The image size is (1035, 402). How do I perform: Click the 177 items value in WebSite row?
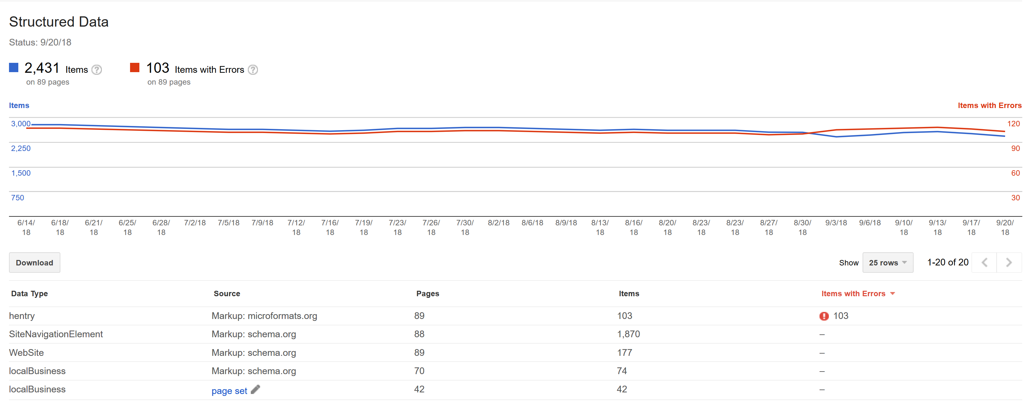pyautogui.click(x=624, y=353)
